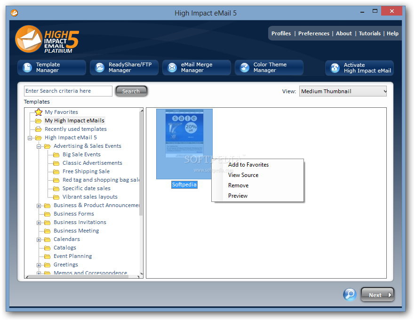
Task: Click the Big Sale Events folder icon
Action: [56, 155]
